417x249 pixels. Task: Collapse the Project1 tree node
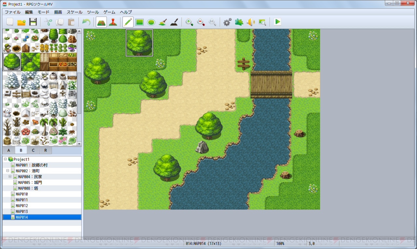5,159
